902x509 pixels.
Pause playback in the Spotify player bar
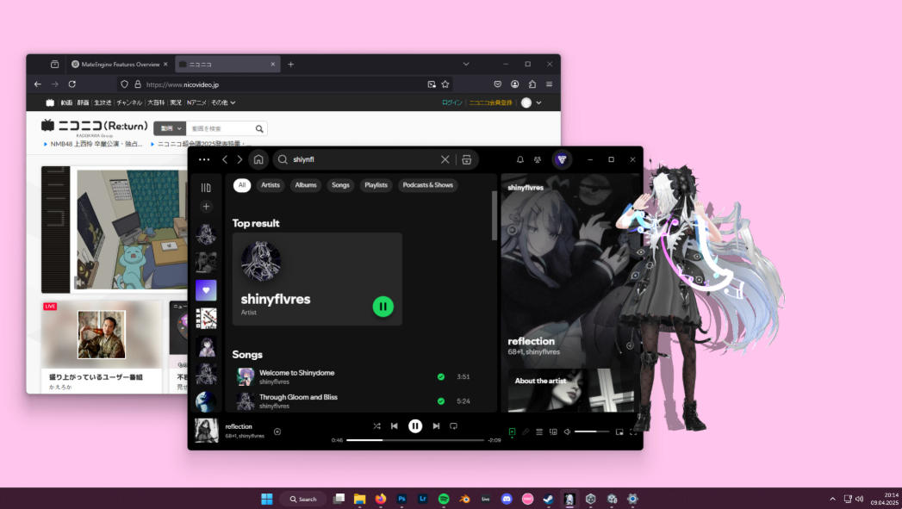pyautogui.click(x=414, y=426)
